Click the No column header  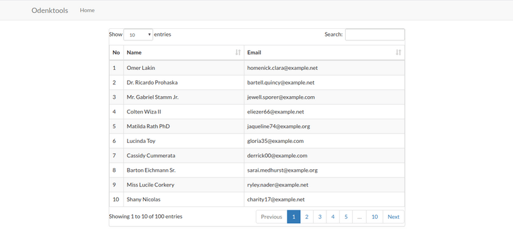pos(116,53)
